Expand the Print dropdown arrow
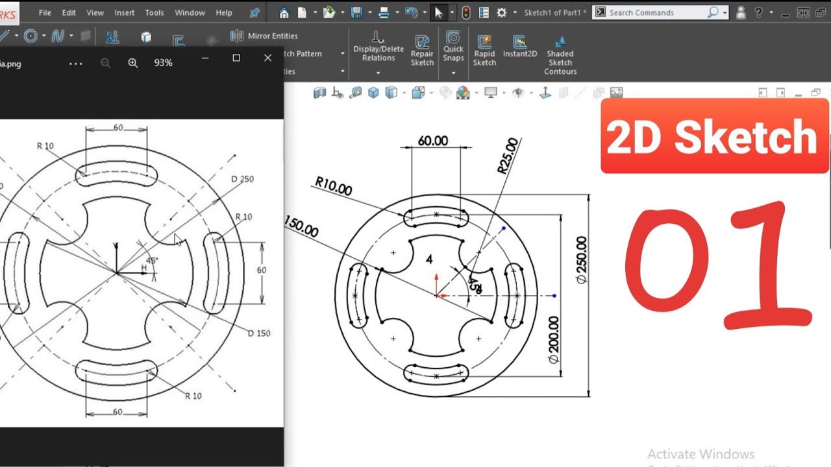The width and height of the screenshot is (831, 467). [397, 12]
